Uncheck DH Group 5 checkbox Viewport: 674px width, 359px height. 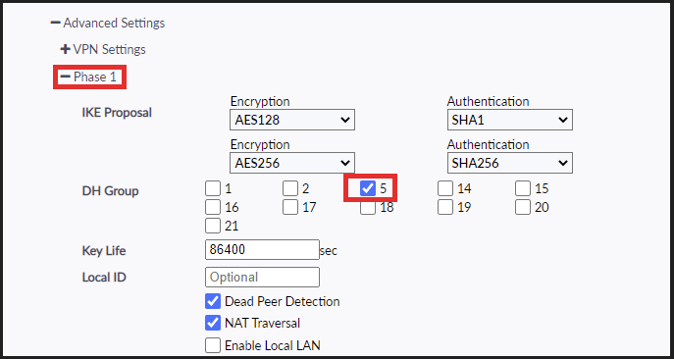pos(368,188)
